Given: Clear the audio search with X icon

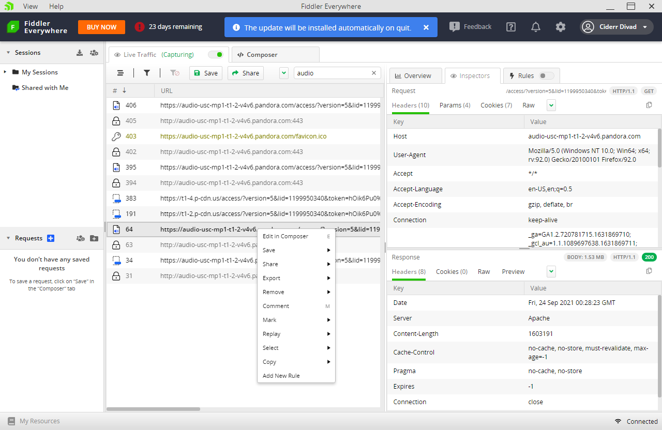Looking at the screenshot, I should pyautogui.click(x=374, y=73).
